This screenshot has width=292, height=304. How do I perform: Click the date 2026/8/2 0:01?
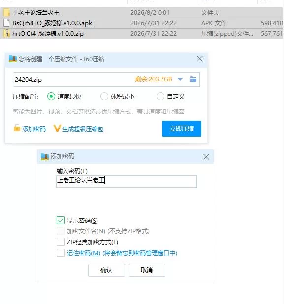(150, 13)
